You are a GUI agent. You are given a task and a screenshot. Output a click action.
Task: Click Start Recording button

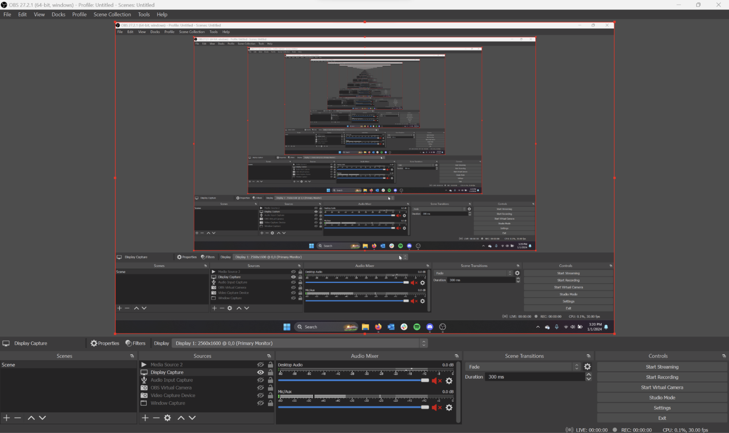pyautogui.click(x=662, y=377)
